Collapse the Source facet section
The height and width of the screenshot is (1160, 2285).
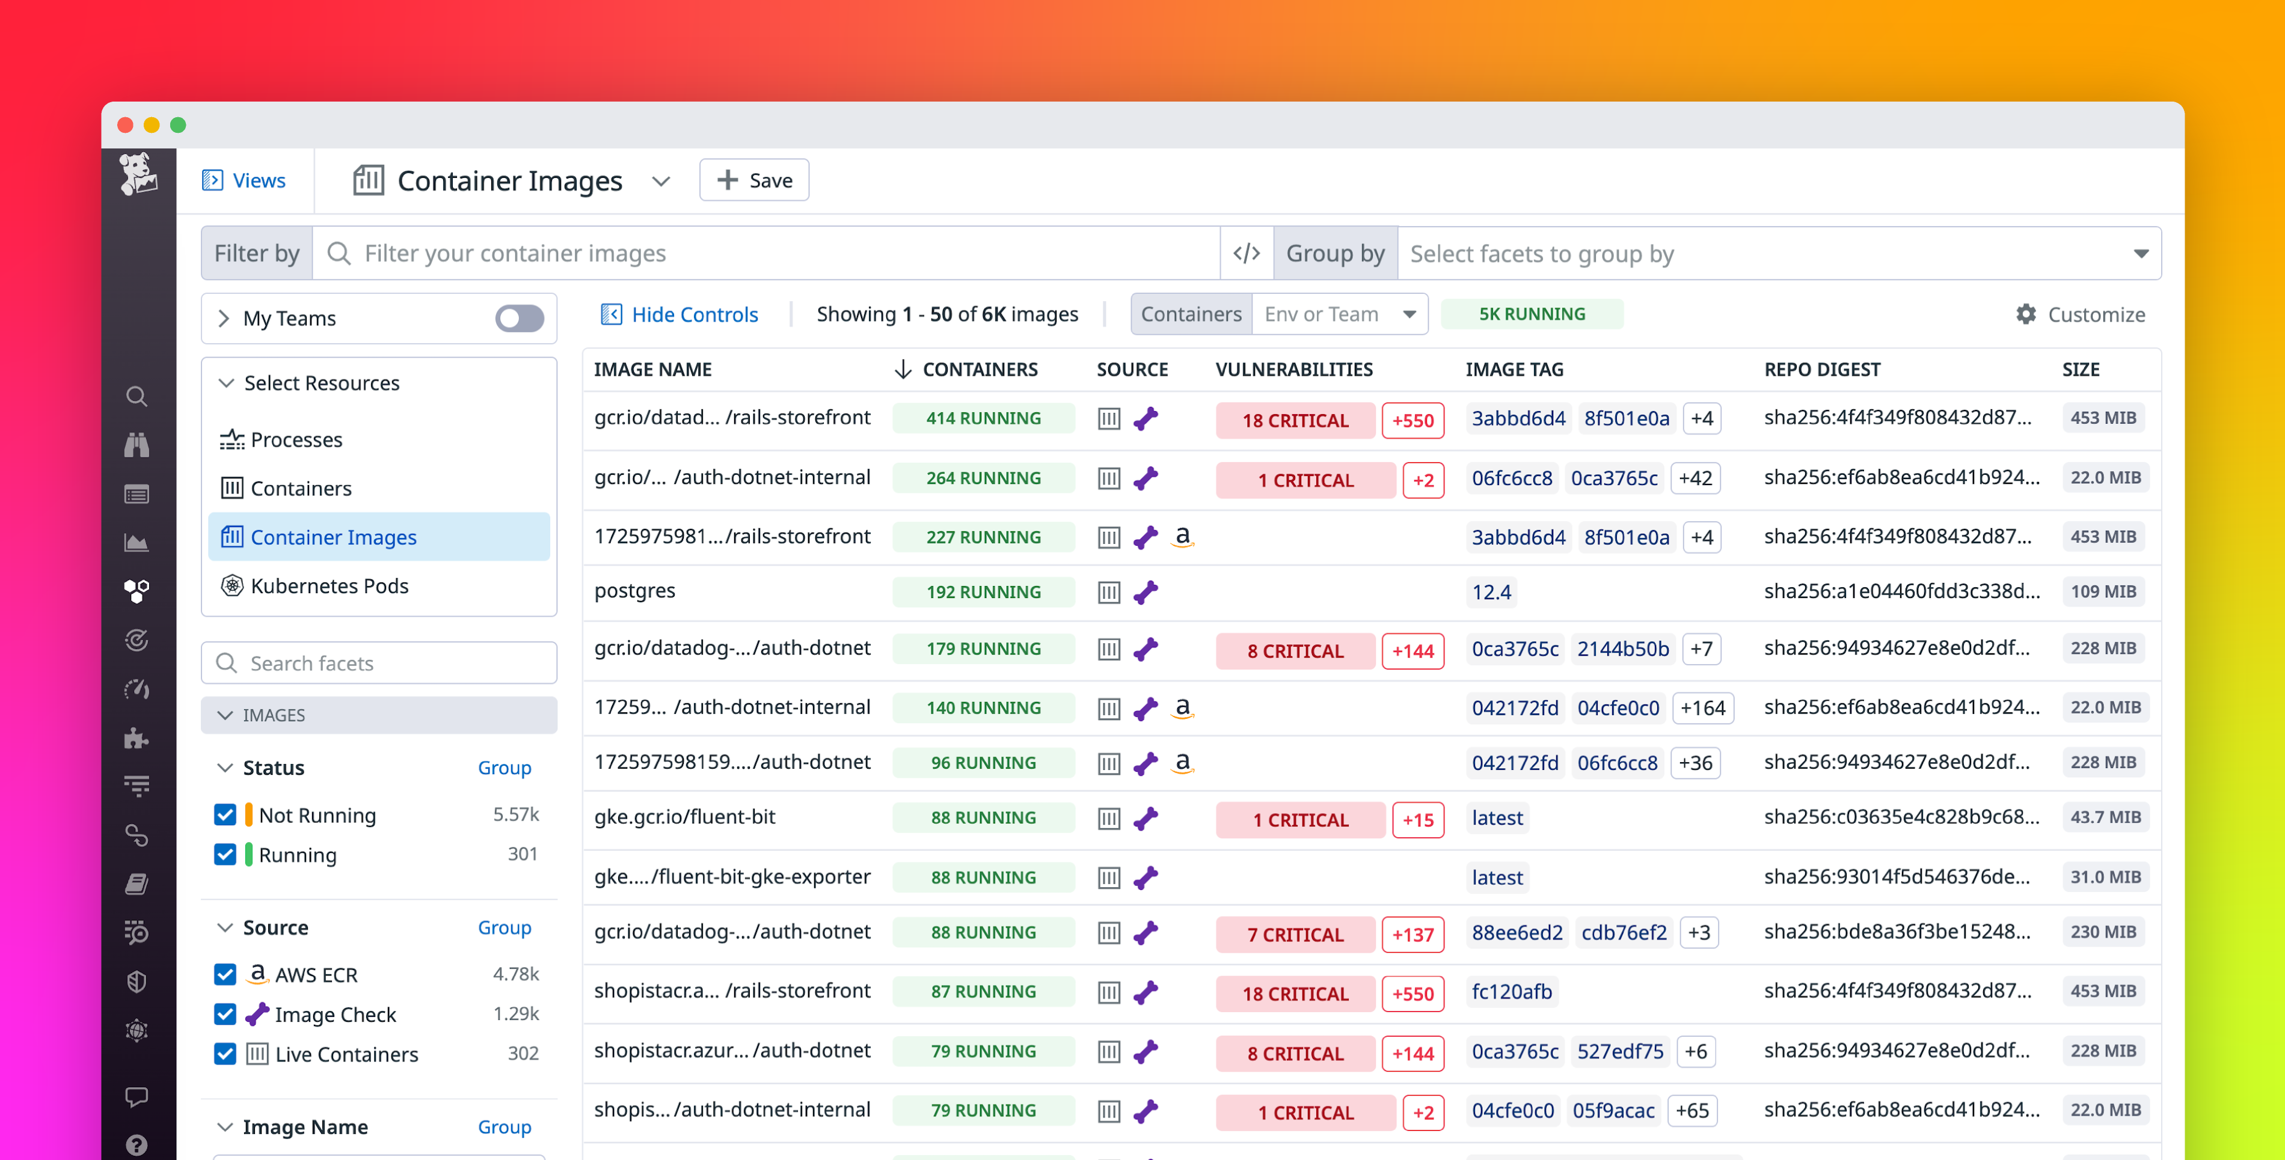[x=224, y=927]
